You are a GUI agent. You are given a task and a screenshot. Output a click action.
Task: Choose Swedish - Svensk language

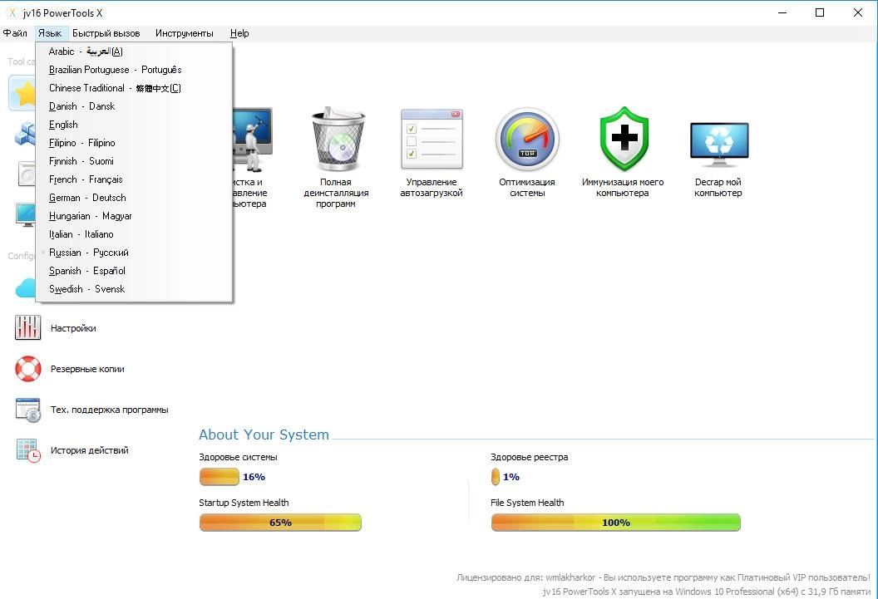point(134,289)
